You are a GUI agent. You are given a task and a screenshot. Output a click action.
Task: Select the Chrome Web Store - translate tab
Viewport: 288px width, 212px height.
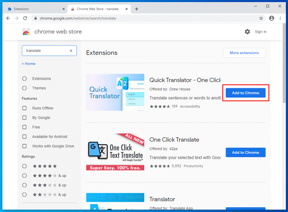[x=99, y=9]
